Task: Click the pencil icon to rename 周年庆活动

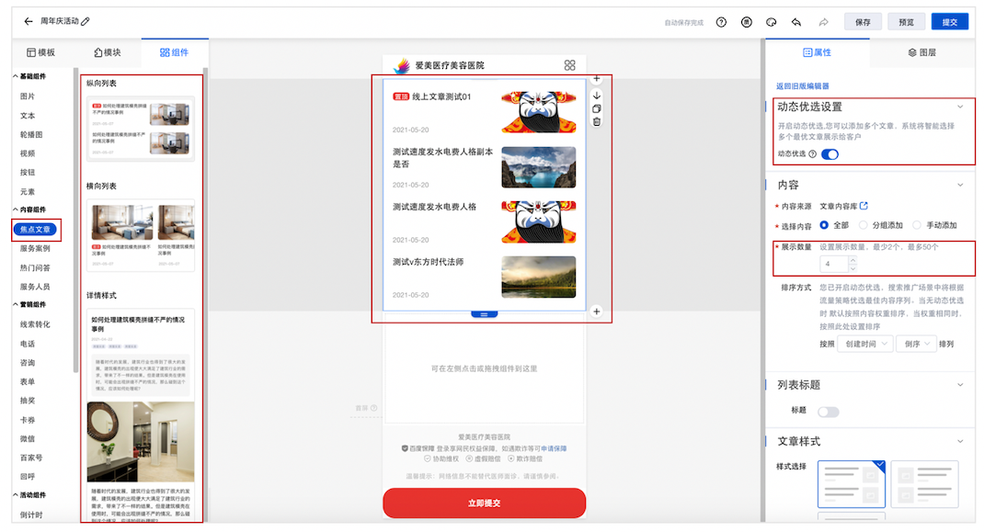Action: [x=86, y=21]
